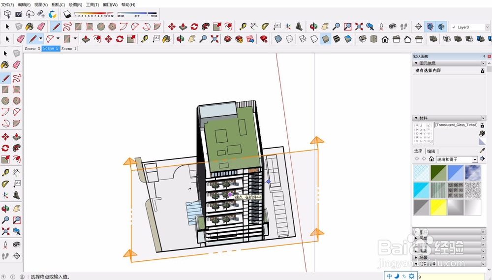Viewport: 492px width, 280px height.
Task: Click the material name field
Action: pos(456,125)
